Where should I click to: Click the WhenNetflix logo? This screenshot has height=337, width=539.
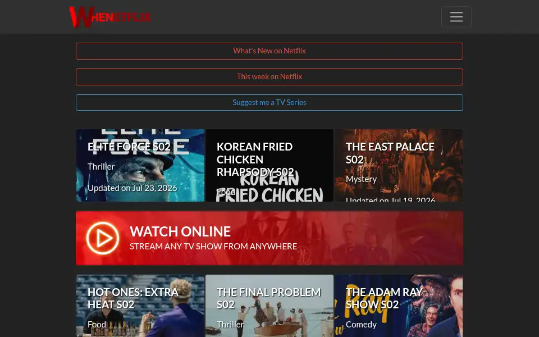click(x=110, y=17)
